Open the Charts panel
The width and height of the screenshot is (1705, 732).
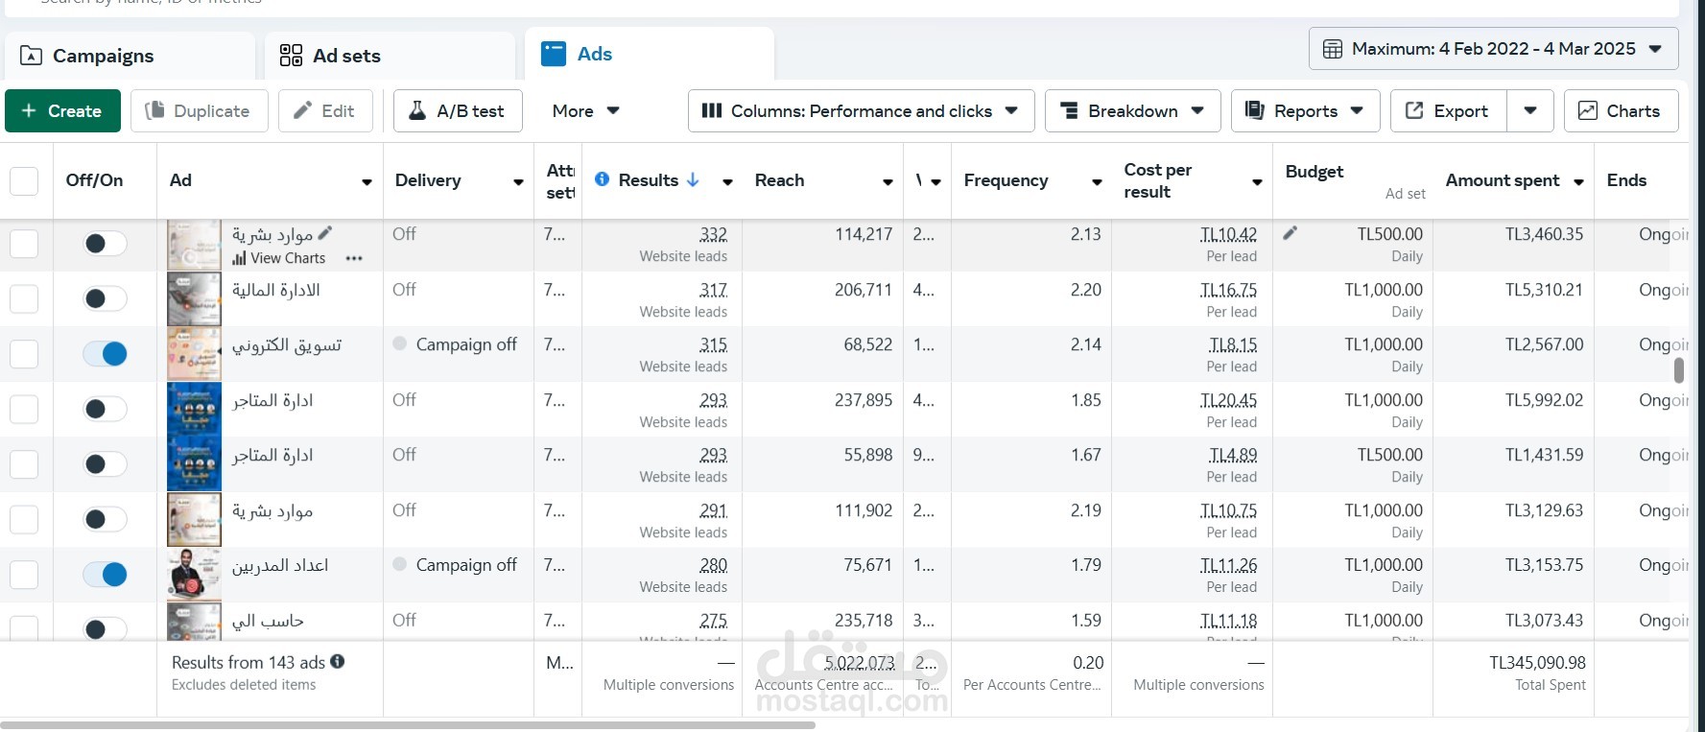point(1620,111)
